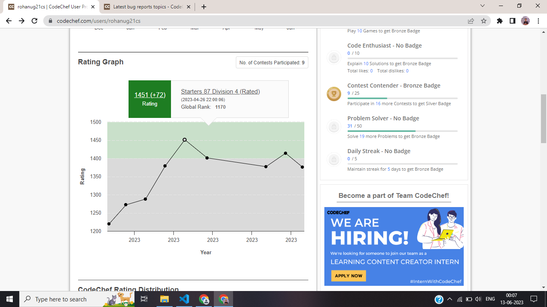Open the Chrome extensions puzzle icon
The width and height of the screenshot is (547, 307).
pyautogui.click(x=499, y=21)
